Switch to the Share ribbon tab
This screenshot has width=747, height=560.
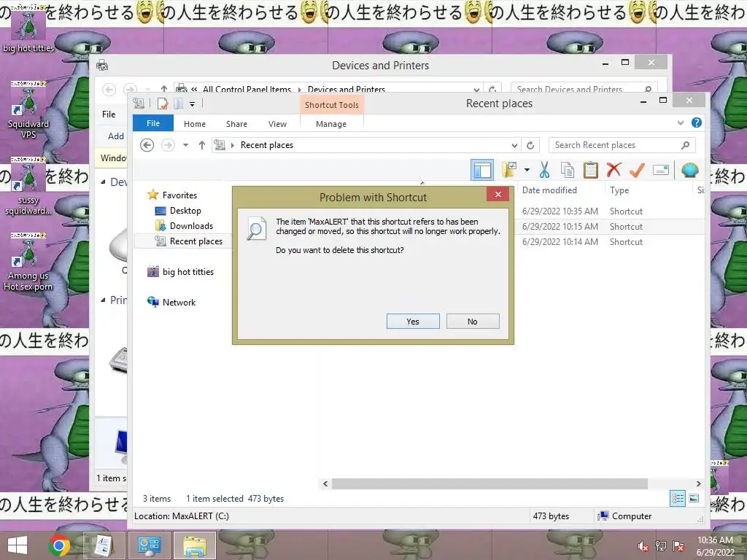click(237, 124)
